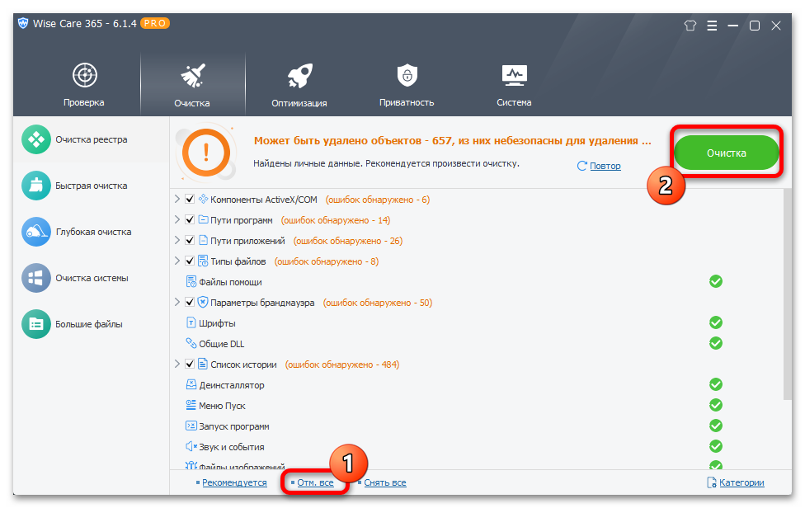Expand Параметры брандмауэра tree arrow

[177, 302]
